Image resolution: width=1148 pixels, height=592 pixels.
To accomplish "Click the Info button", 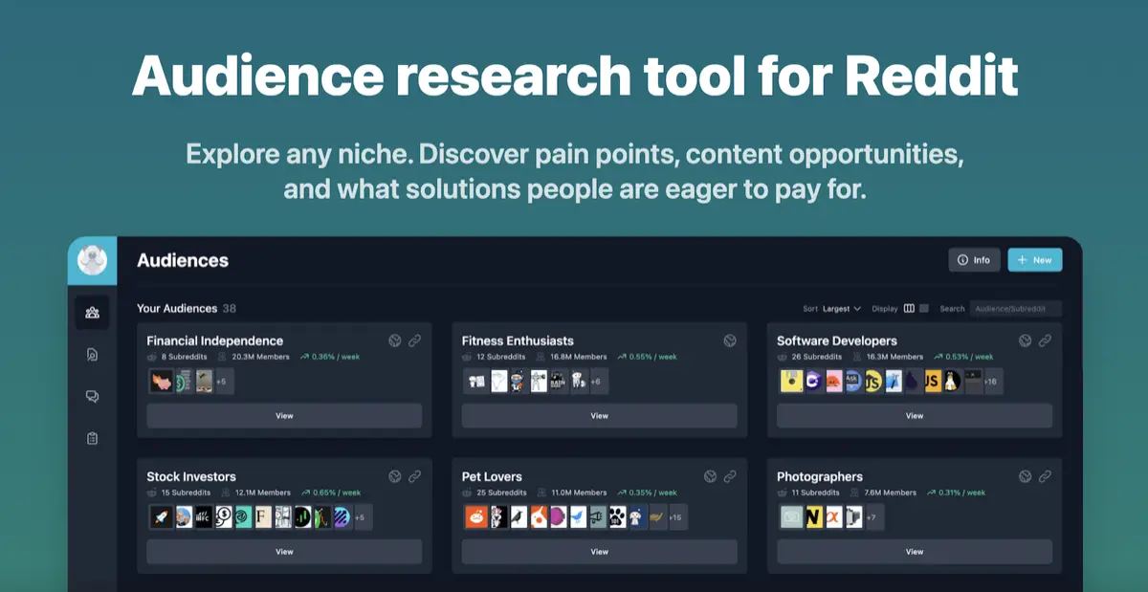I will click(974, 260).
